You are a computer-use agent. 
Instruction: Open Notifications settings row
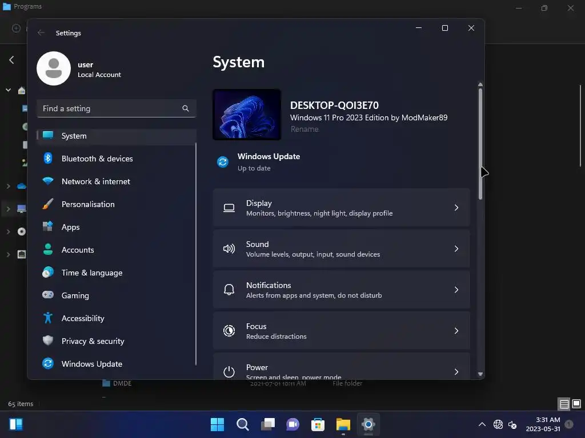[342, 290]
